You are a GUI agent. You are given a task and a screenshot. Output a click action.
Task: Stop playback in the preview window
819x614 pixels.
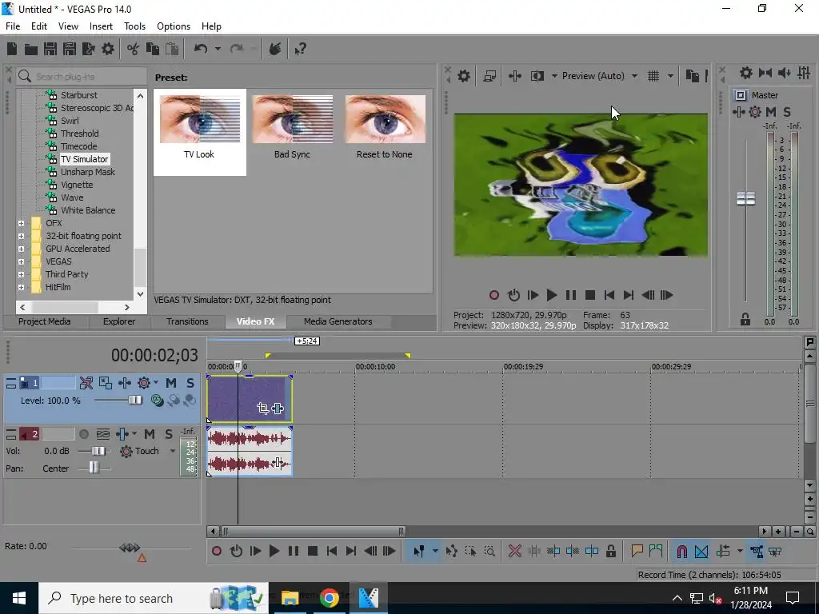590,295
